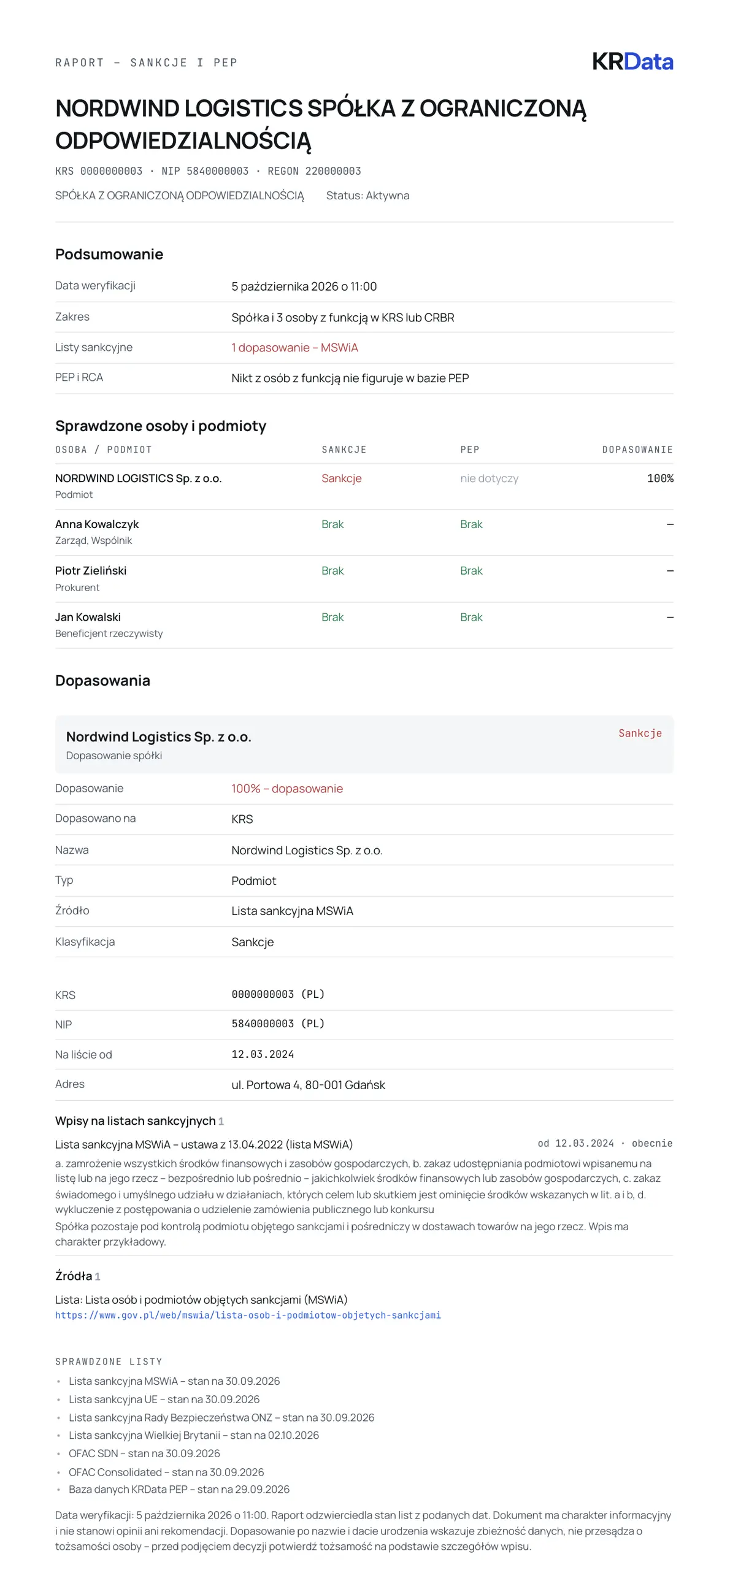Image resolution: width=730 pixels, height=1570 pixels.
Task: Click 'Lista sankcyjna MSWiA' in the Źródło row
Action: [292, 911]
